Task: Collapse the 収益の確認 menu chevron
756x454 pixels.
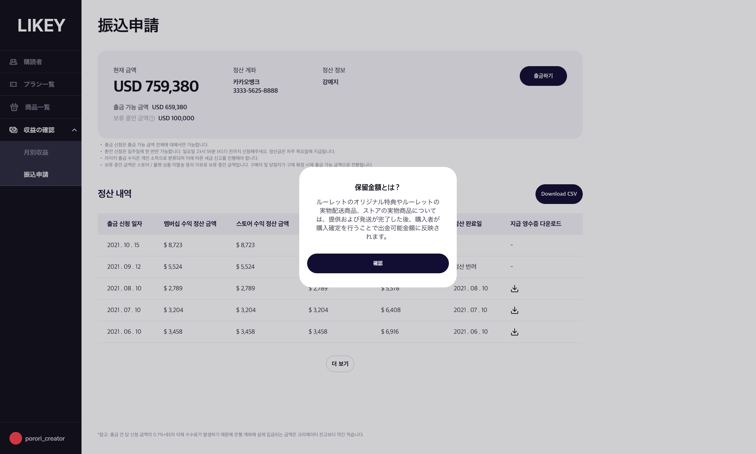Action: 74,130
